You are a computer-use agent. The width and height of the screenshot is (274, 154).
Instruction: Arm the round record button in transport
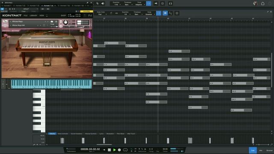point(119,150)
